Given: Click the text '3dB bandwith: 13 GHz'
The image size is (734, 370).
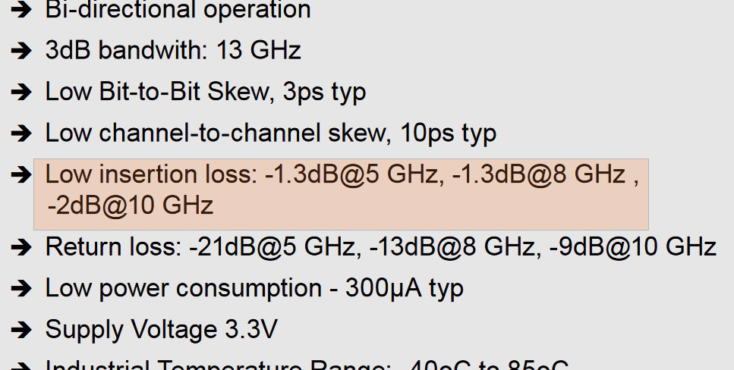Looking at the screenshot, I should click(173, 50).
